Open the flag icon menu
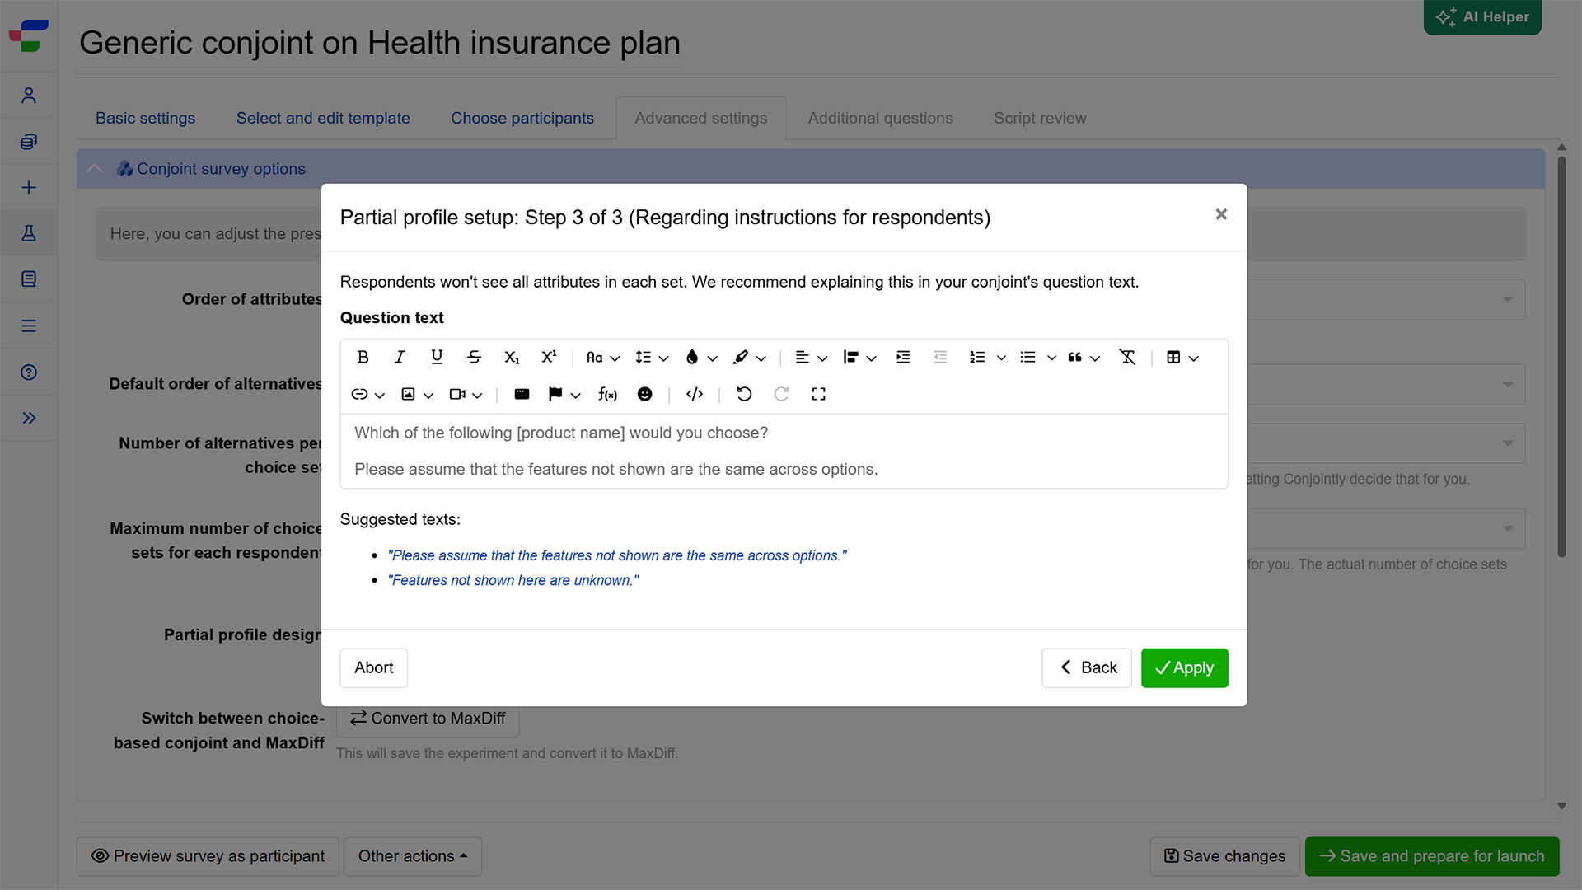Viewport: 1582px width, 890px height. tap(564, 394)
